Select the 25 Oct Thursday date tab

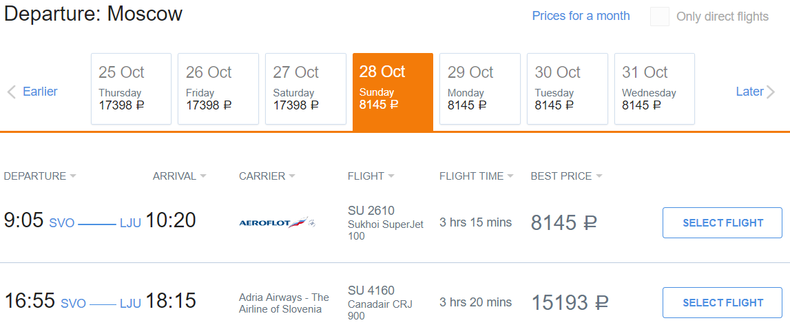(131, 89)
